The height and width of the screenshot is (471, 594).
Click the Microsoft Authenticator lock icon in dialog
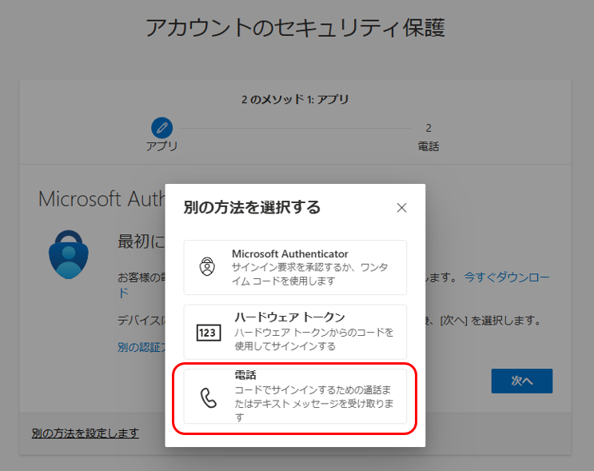(x=207, y=266)
